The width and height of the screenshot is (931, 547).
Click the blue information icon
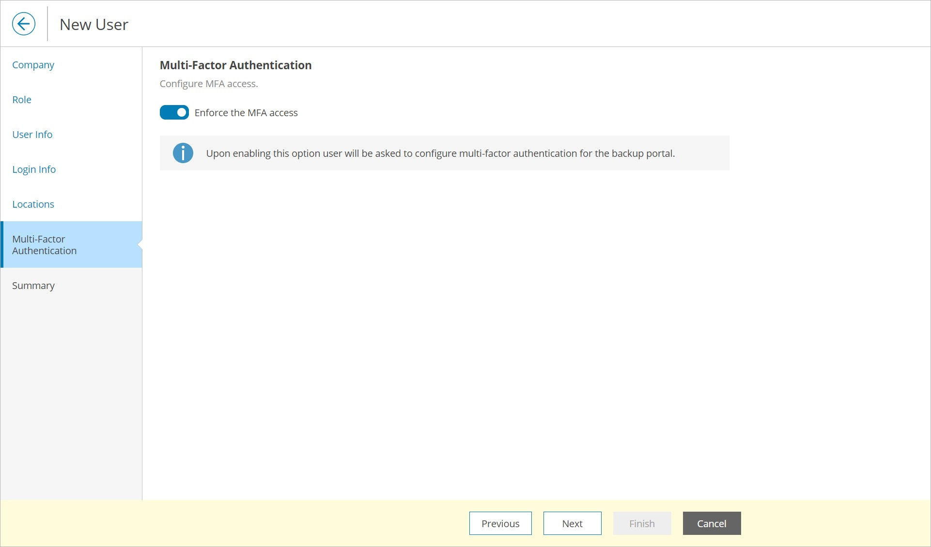(183, 153)
